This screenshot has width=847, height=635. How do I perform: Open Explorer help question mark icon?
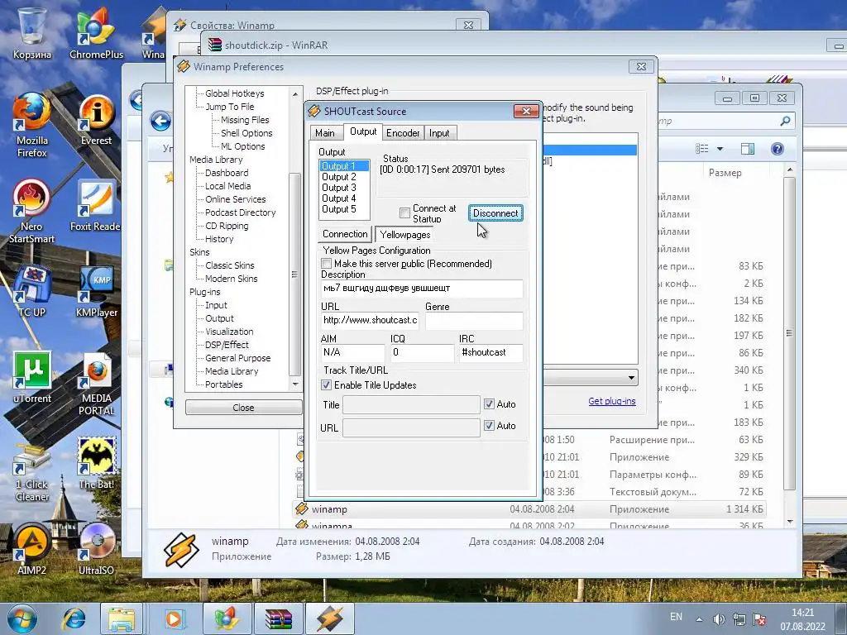tap(777, 149)
